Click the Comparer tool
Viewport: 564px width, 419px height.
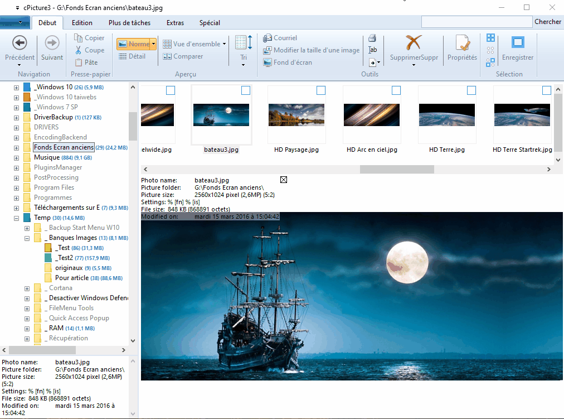pos(183,56)
